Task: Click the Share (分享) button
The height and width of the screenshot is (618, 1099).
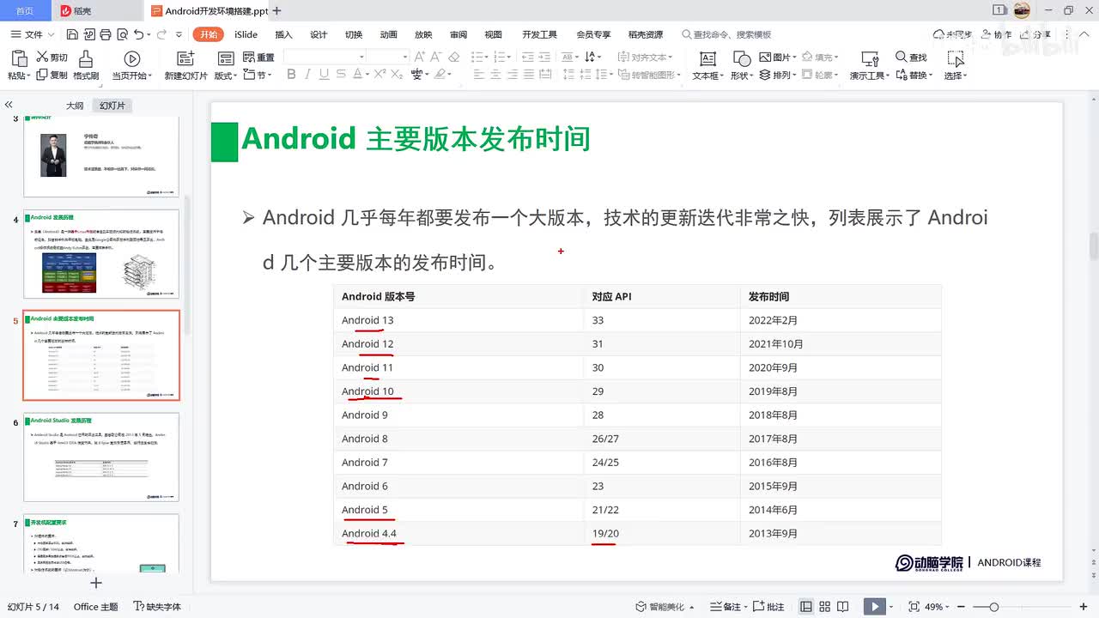Action: pyautogui.click(x=1036, y=34)
